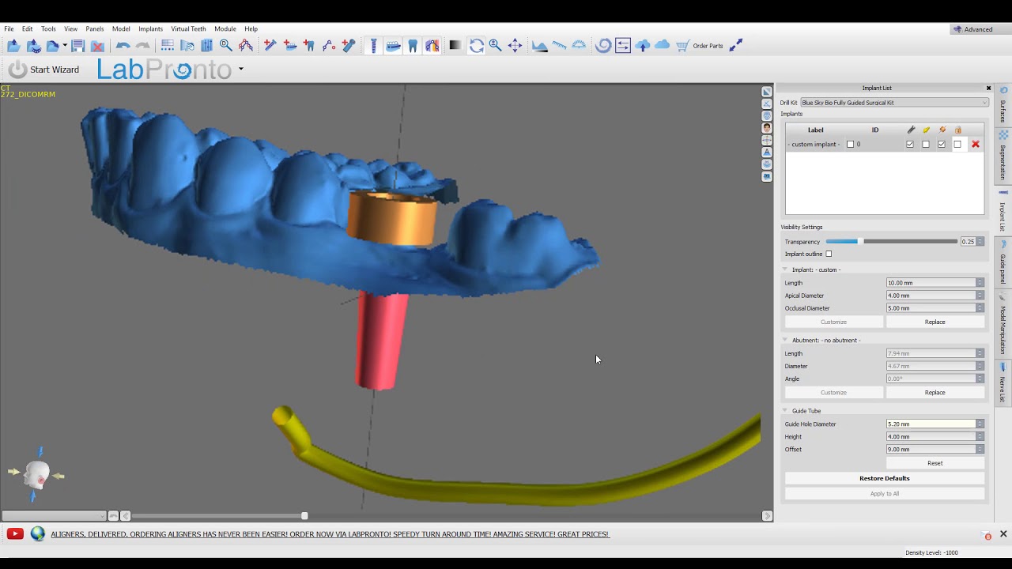Click the viewport bottom slider handle

coord(304,516)
